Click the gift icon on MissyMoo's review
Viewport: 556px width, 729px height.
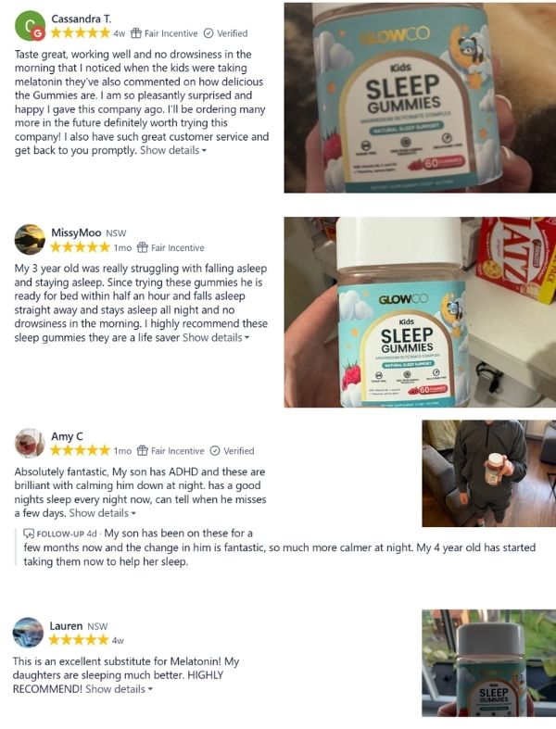143,248
